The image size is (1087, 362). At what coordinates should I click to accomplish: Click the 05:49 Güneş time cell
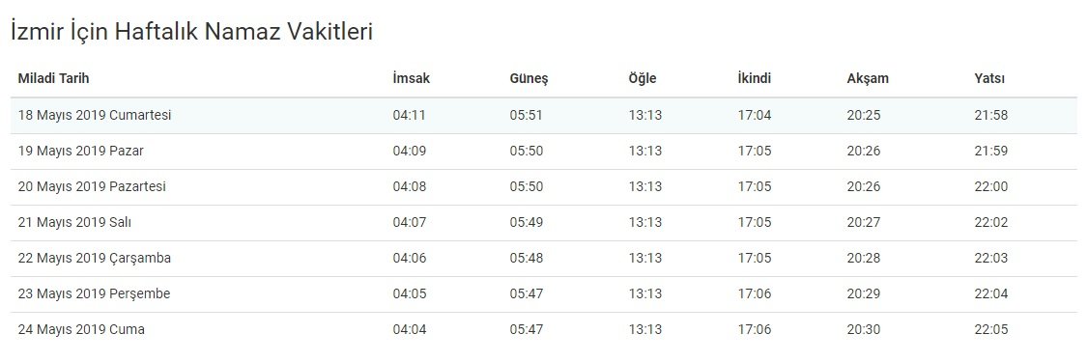[x=527, y=223]
